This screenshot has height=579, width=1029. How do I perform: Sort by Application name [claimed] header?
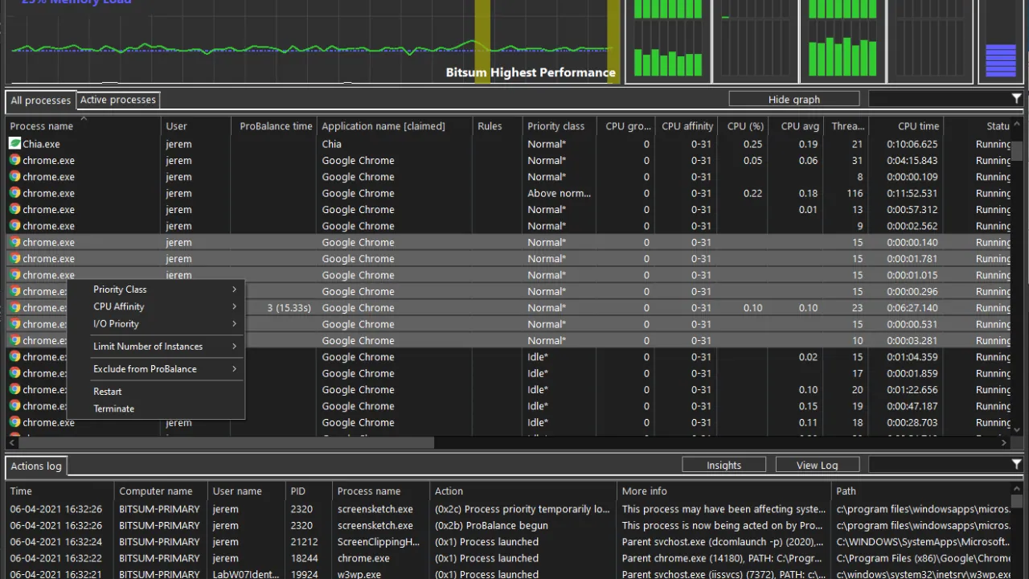click(x=395, y=126)
